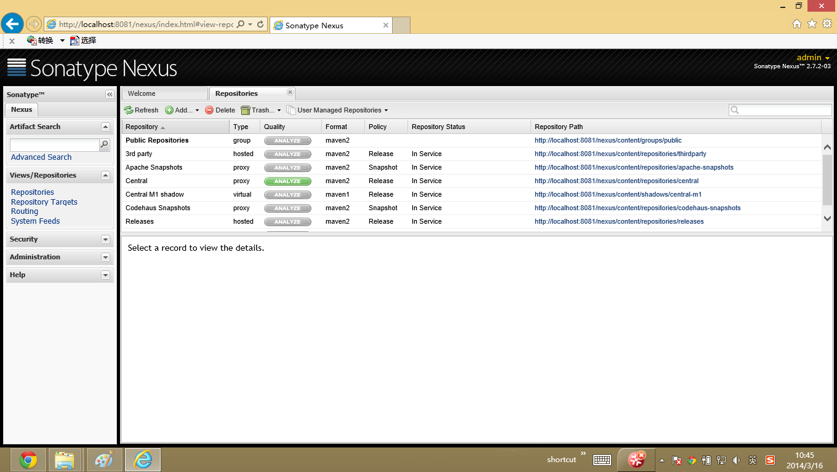
Task: Click the browser forward button
Action: tap(33, 24)
